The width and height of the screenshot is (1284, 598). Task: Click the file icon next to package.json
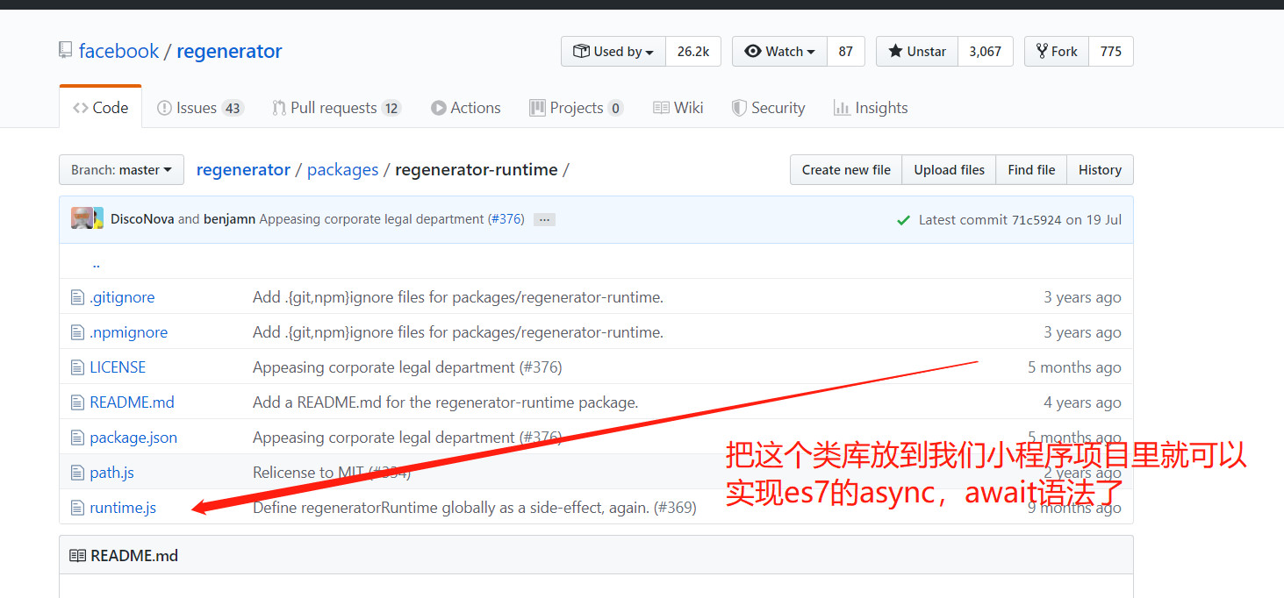click(77, 438)
